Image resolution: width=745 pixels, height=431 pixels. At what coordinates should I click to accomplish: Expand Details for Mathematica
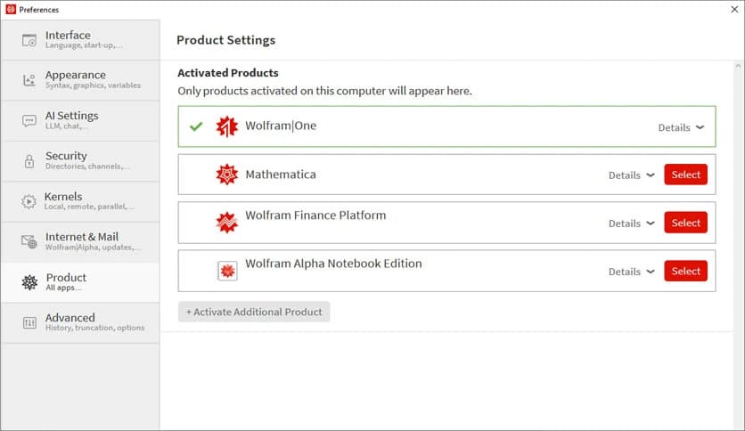(x=631, y=175)
